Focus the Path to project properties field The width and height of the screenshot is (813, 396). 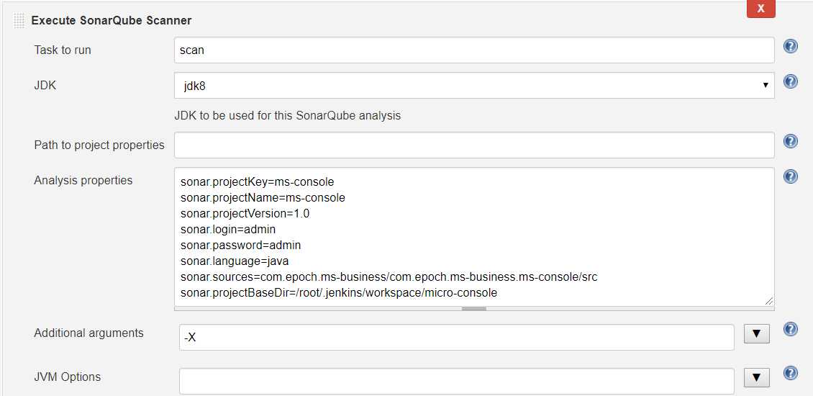point(473,145)
